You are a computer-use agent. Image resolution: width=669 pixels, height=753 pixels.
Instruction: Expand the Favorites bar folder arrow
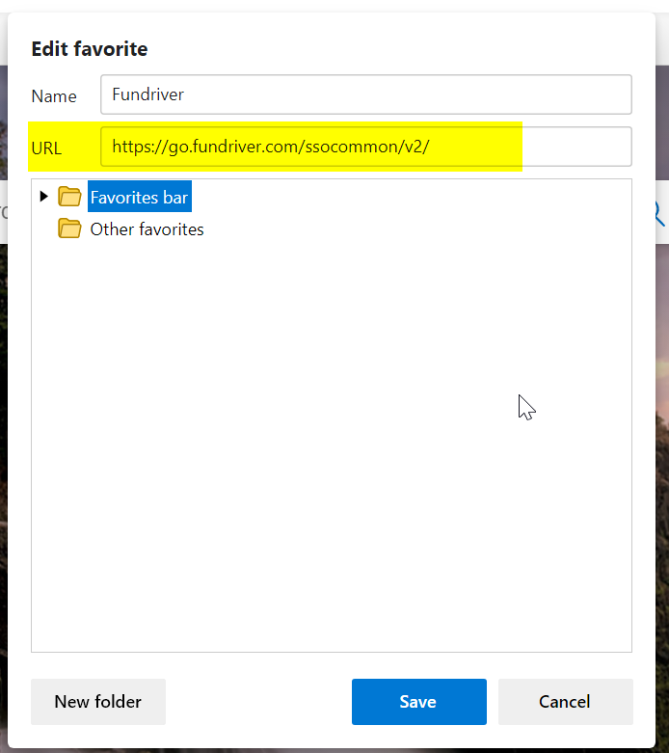coord(43,196)
